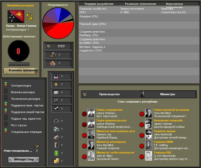Click the rare materials ingot icon
This screenshot has height=168, width=201.
[56, 137]
